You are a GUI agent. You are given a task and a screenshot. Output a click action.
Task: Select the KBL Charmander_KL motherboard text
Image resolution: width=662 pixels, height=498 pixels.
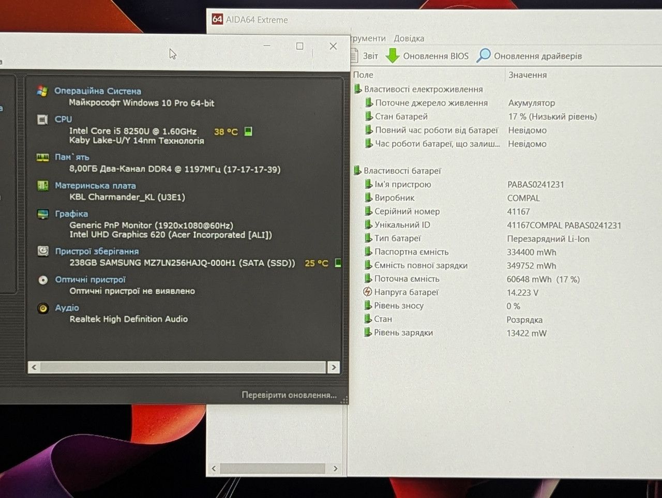[x=127, y=197]
